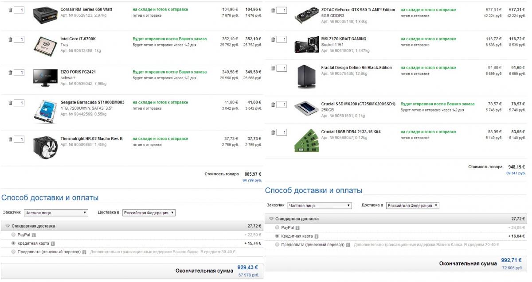Screen dimensions: 532x282
Task: Remove the Seagate Barracuda ST1000DM003 with its trash icon
Action: pos(10,103)
